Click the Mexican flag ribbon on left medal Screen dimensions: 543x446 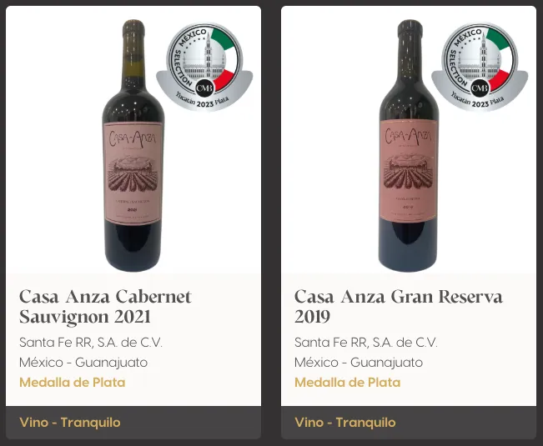point(226,59)
